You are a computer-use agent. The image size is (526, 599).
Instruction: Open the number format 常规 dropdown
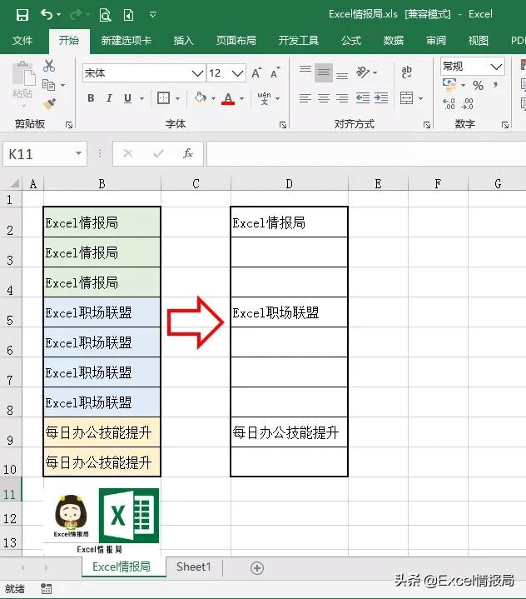496,67
